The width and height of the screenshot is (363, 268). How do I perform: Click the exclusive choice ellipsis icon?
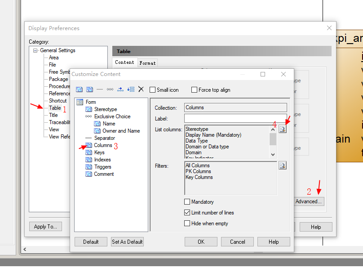click(110, 89)
